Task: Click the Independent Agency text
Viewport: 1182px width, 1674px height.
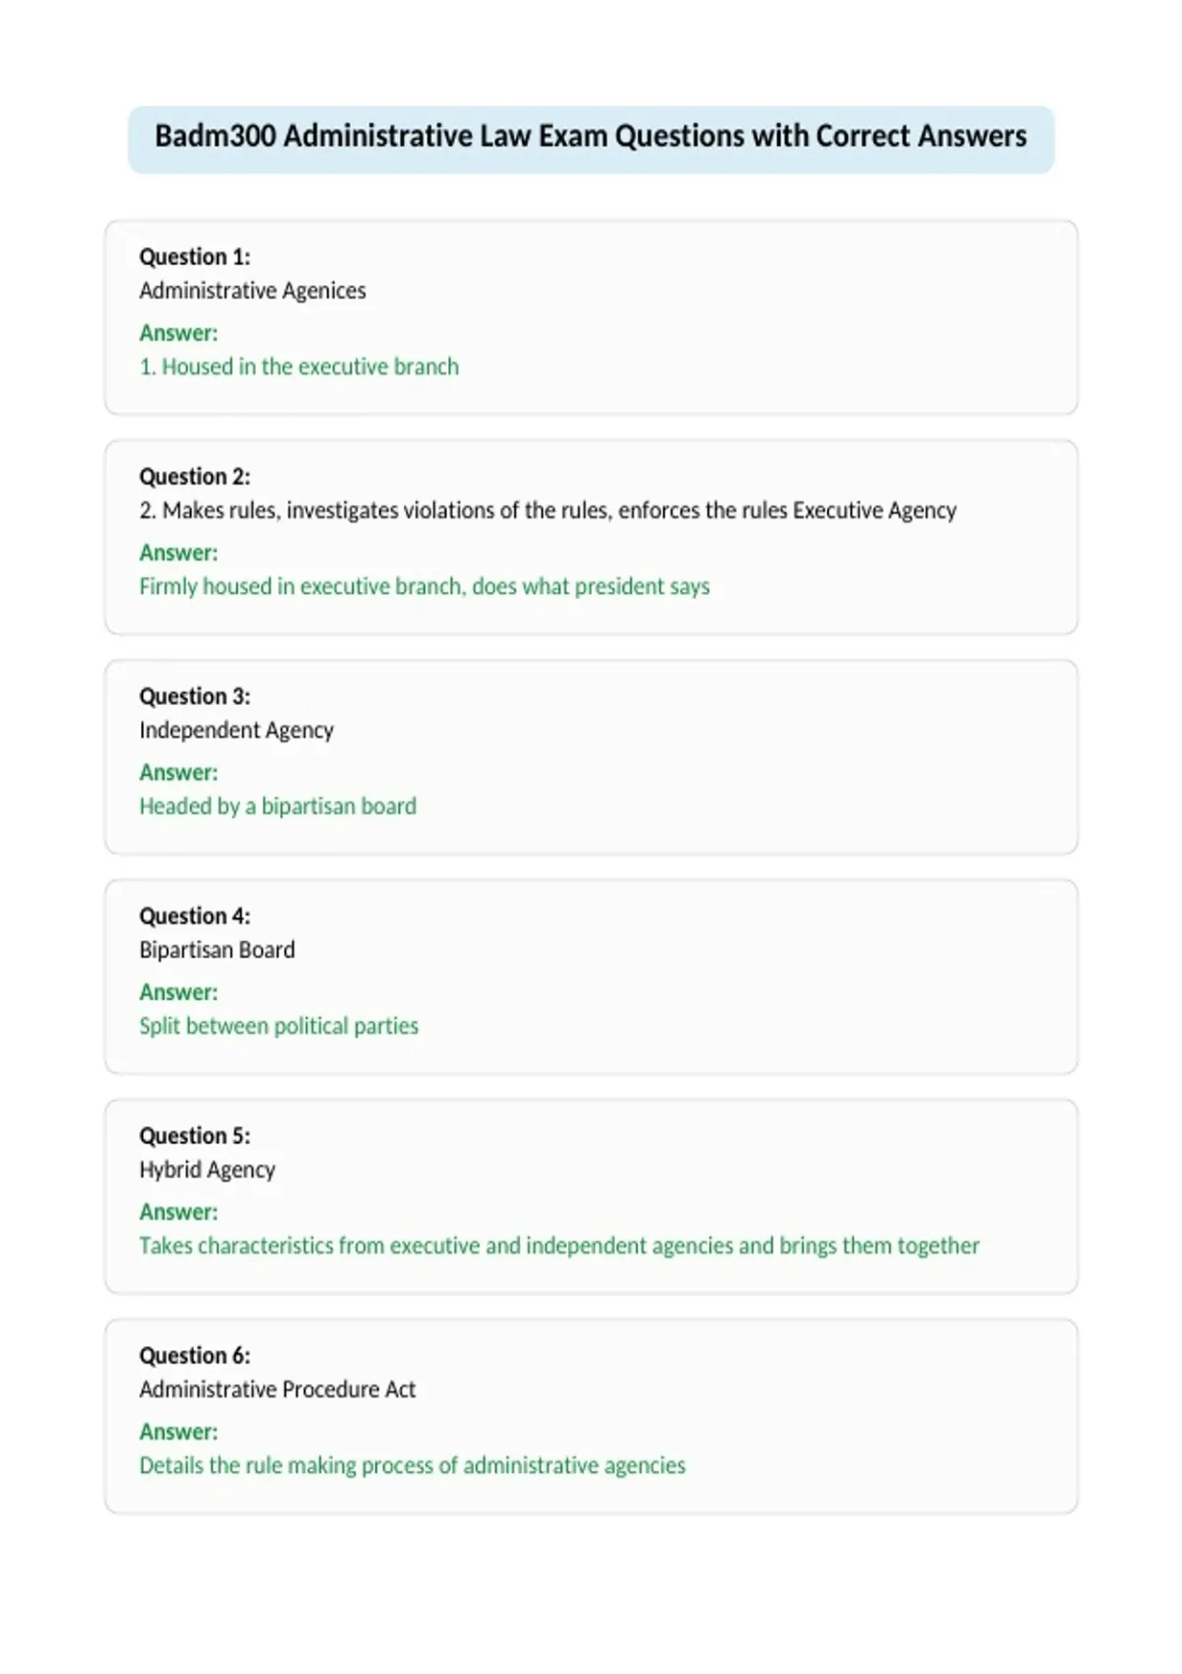Action: click(x=236, y=730)
